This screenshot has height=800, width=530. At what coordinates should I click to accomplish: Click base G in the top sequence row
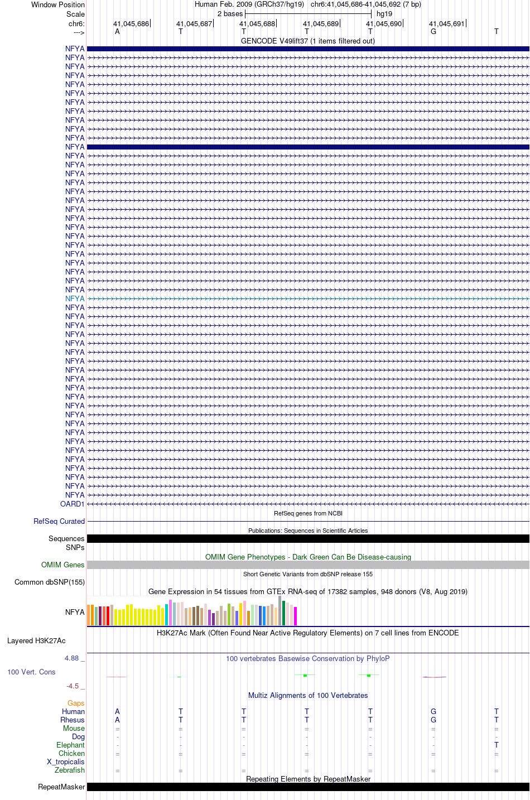[433, 32]
